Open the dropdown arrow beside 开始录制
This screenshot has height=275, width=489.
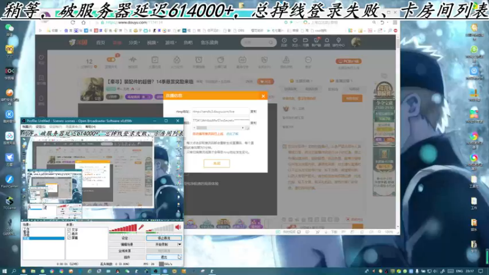(x=180, y=244)
